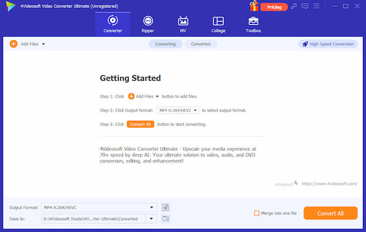Minimize the application window
Image resolution: width=366 pixels, height=232 pixels.
click(x=334, y=6)
